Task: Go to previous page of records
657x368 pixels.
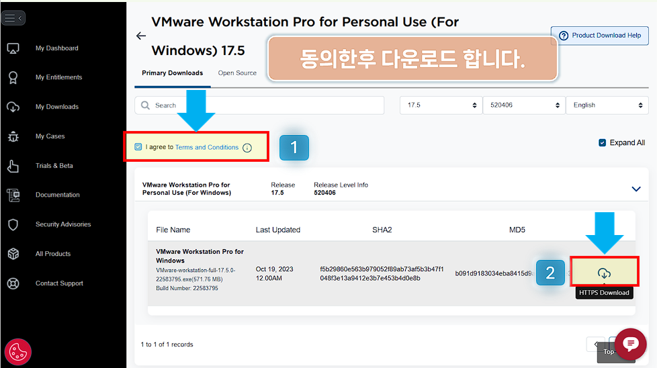Action: [595, 344]
